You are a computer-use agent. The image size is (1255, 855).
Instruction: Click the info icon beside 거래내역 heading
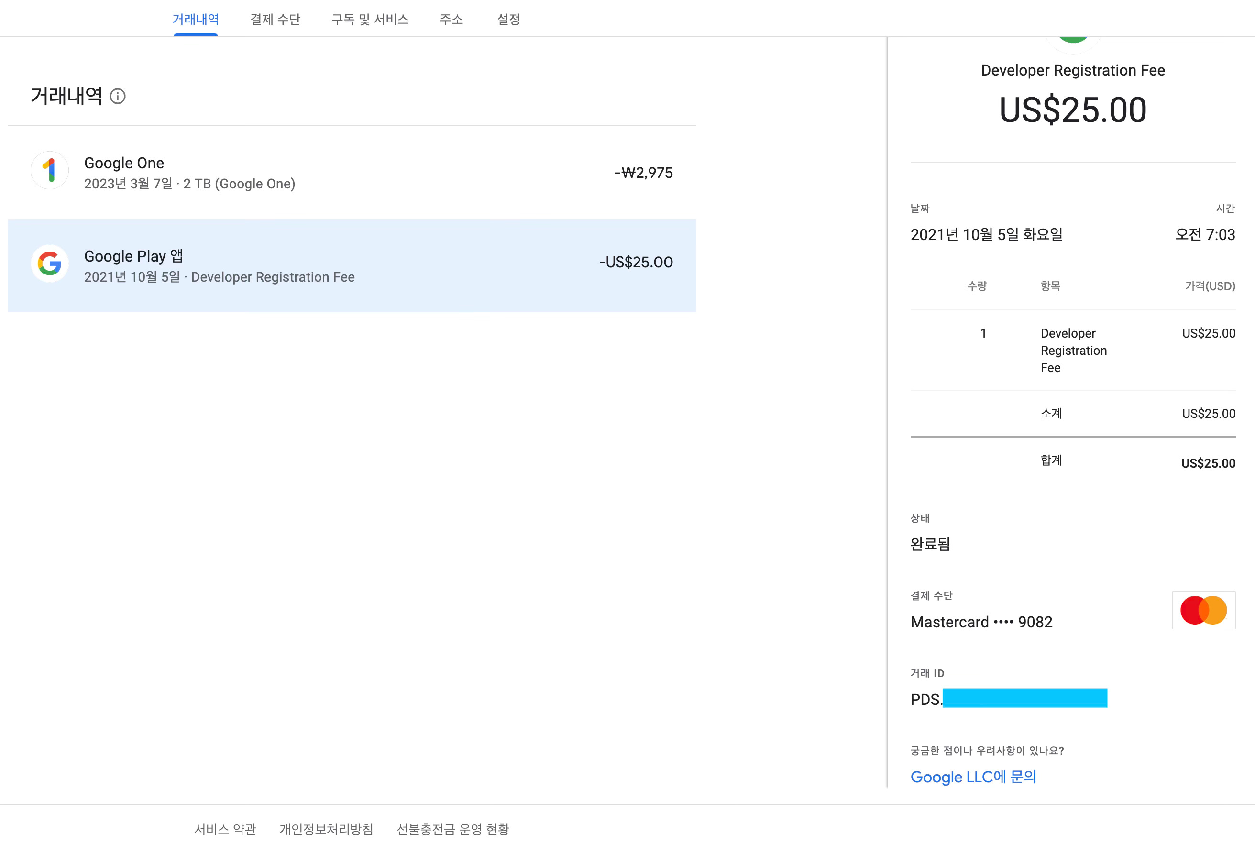pos(118,96)
